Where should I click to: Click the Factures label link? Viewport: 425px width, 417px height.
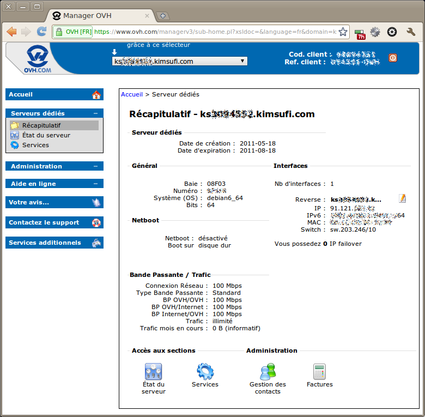click(x=319, y=384)
